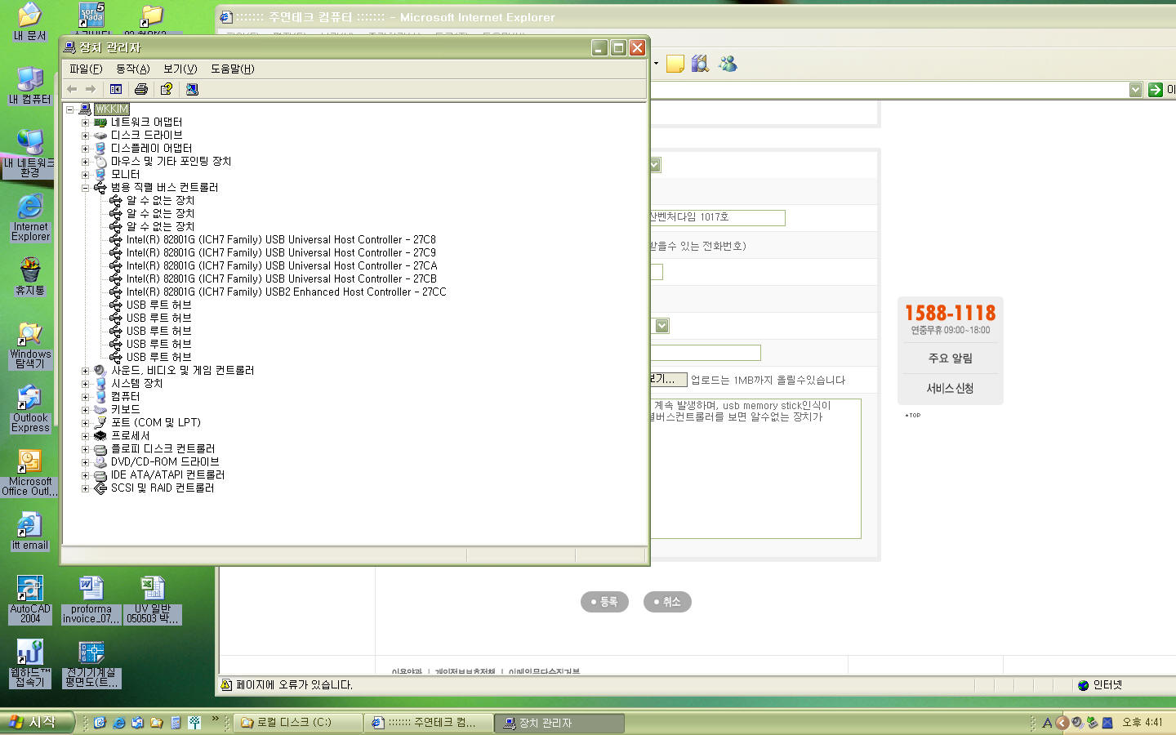Select USB Universal Host Controller - 27CB
The height and width of the screenshot is (735, 1176).
pos(281,278)
